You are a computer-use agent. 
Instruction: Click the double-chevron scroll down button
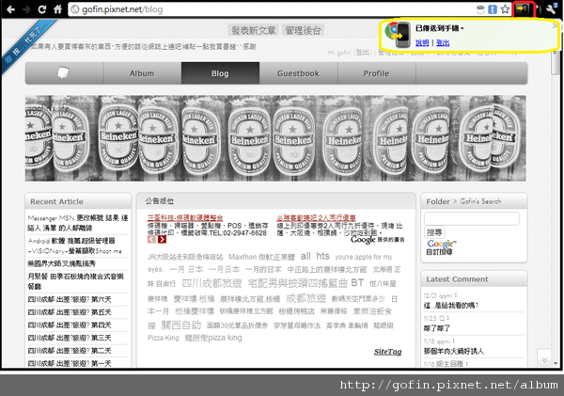(x=544, y=359)
